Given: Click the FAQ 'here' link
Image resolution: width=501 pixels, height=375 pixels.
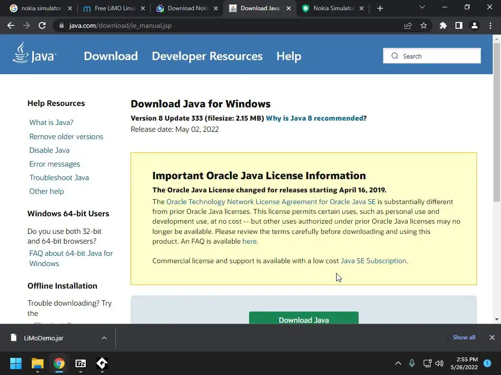Looking at the screenshot, I should 249,241.
